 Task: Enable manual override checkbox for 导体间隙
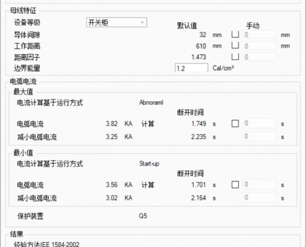tap(235, 35)
